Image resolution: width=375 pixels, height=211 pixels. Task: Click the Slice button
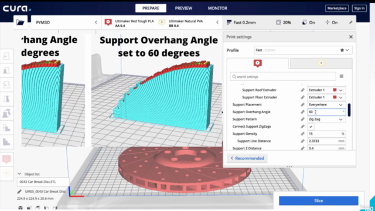[319, 200]
